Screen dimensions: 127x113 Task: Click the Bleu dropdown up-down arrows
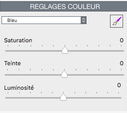pos(84,20)
